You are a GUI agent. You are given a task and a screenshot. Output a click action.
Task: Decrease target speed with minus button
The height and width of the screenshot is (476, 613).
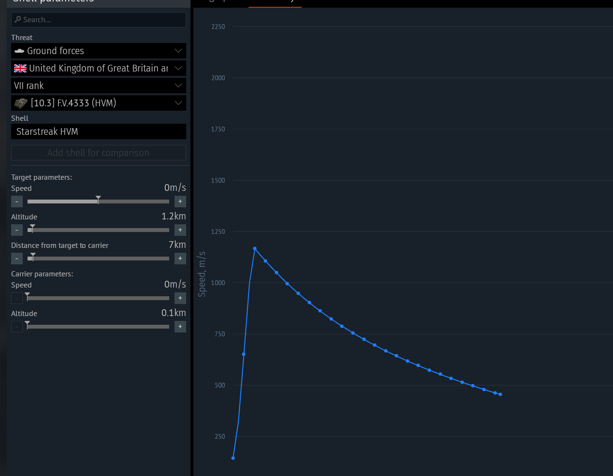pos(17,202)
